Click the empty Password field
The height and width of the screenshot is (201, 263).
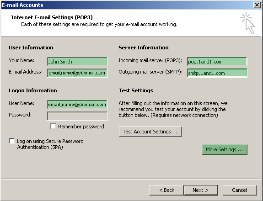pos(77,116)
